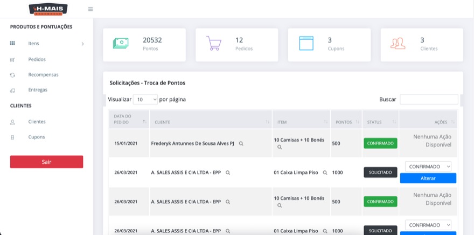
Task: Open item magnifier next to first 01 Caixa Limpa Piso
Action: click(325, 172)
